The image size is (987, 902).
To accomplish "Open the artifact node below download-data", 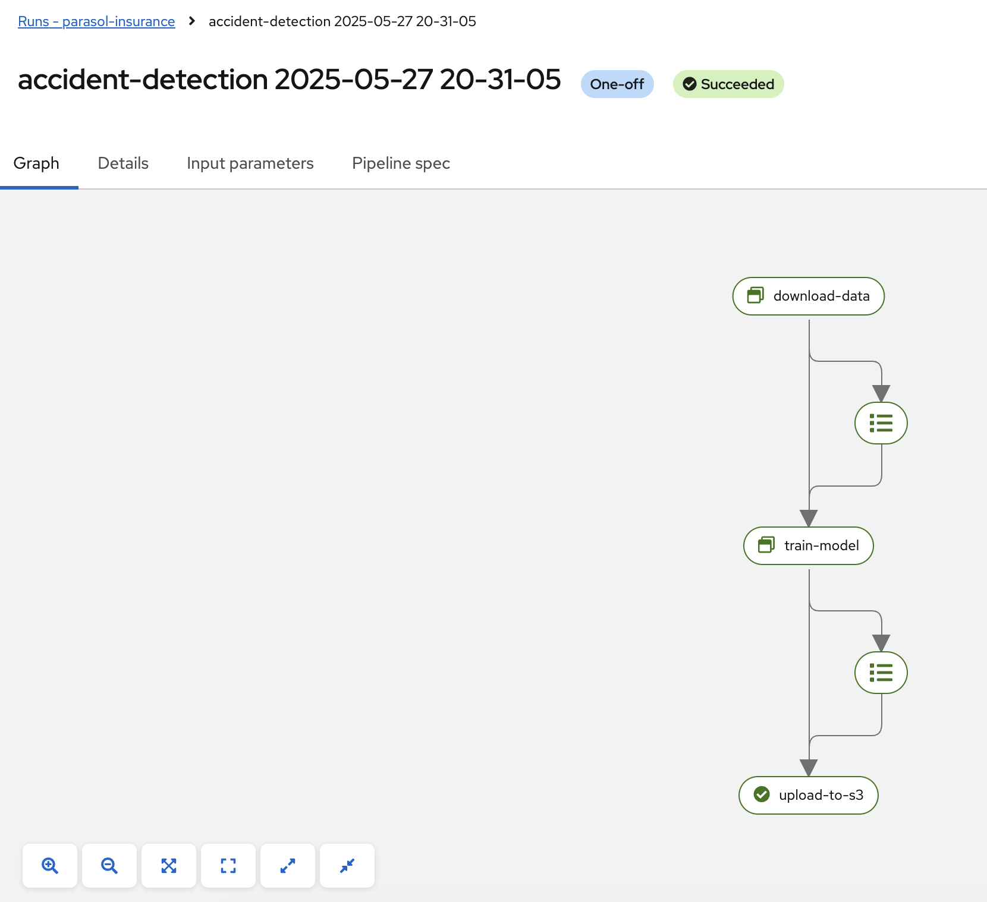I will coord(881,423).
